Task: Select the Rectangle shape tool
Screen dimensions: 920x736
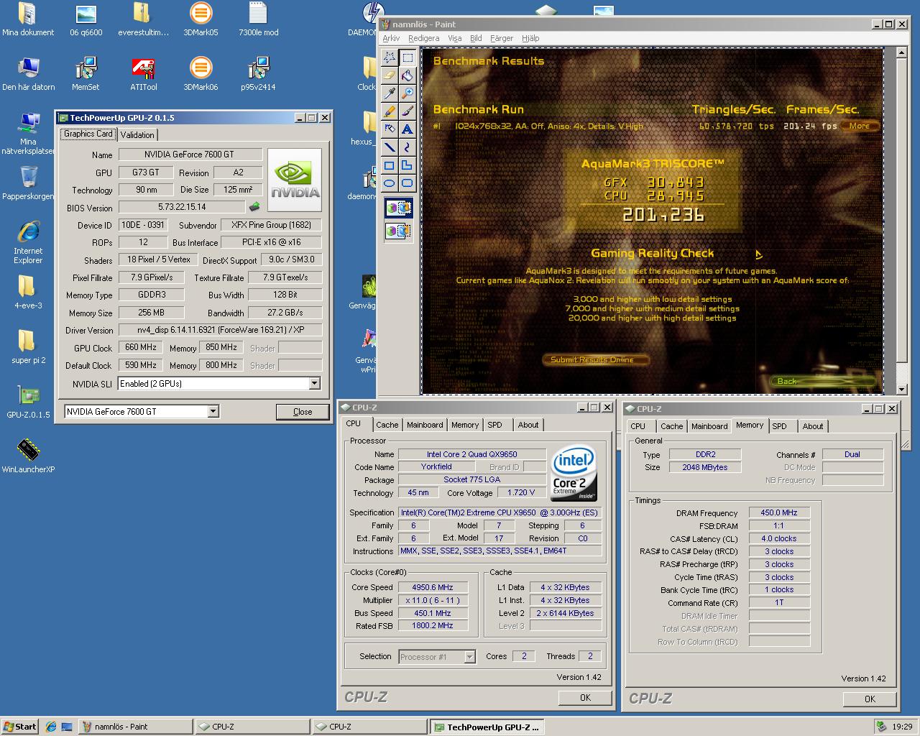Action: (389, 165)
